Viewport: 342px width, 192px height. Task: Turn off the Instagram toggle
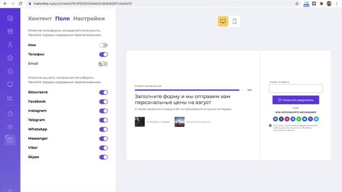103,111
